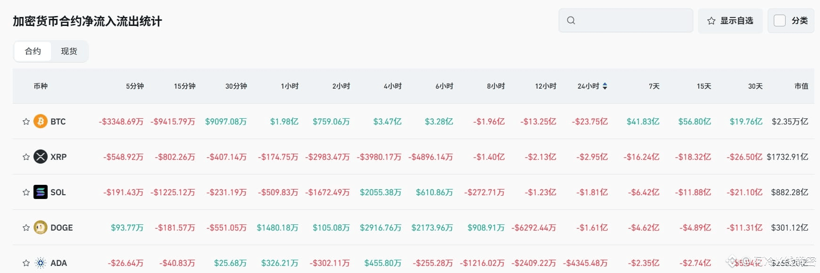Click the search magnifier icon
Viewport: 820px width, 273px height.
pyautogui.click(x=571, y=20)
